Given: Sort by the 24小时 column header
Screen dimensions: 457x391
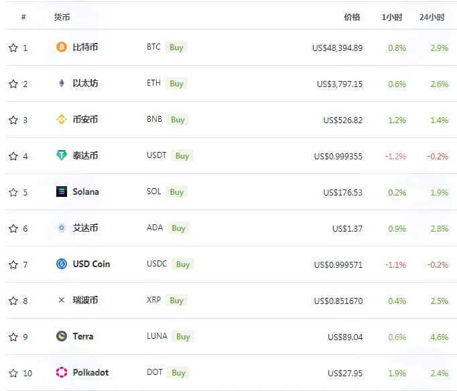Looking at the screenshot, I should [432, 17].
